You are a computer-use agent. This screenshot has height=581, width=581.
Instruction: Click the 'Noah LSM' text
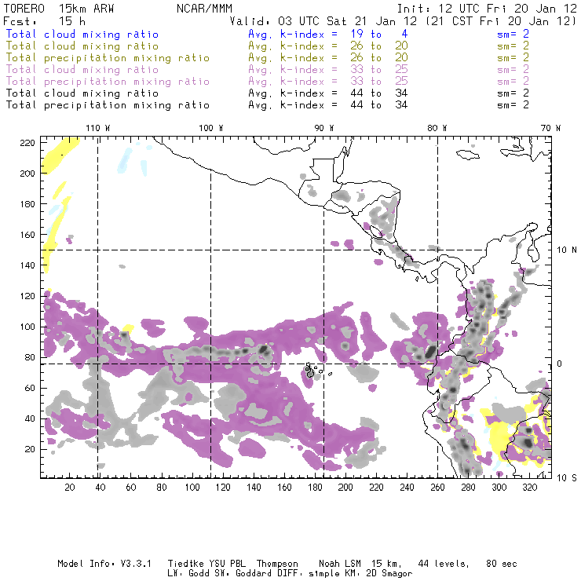(x=340, y=564)
